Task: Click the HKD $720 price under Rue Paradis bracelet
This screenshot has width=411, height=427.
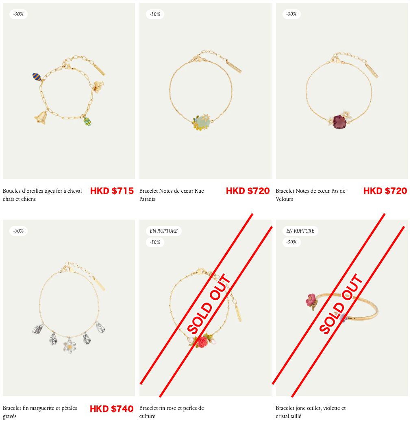Action: pos(248,191)
